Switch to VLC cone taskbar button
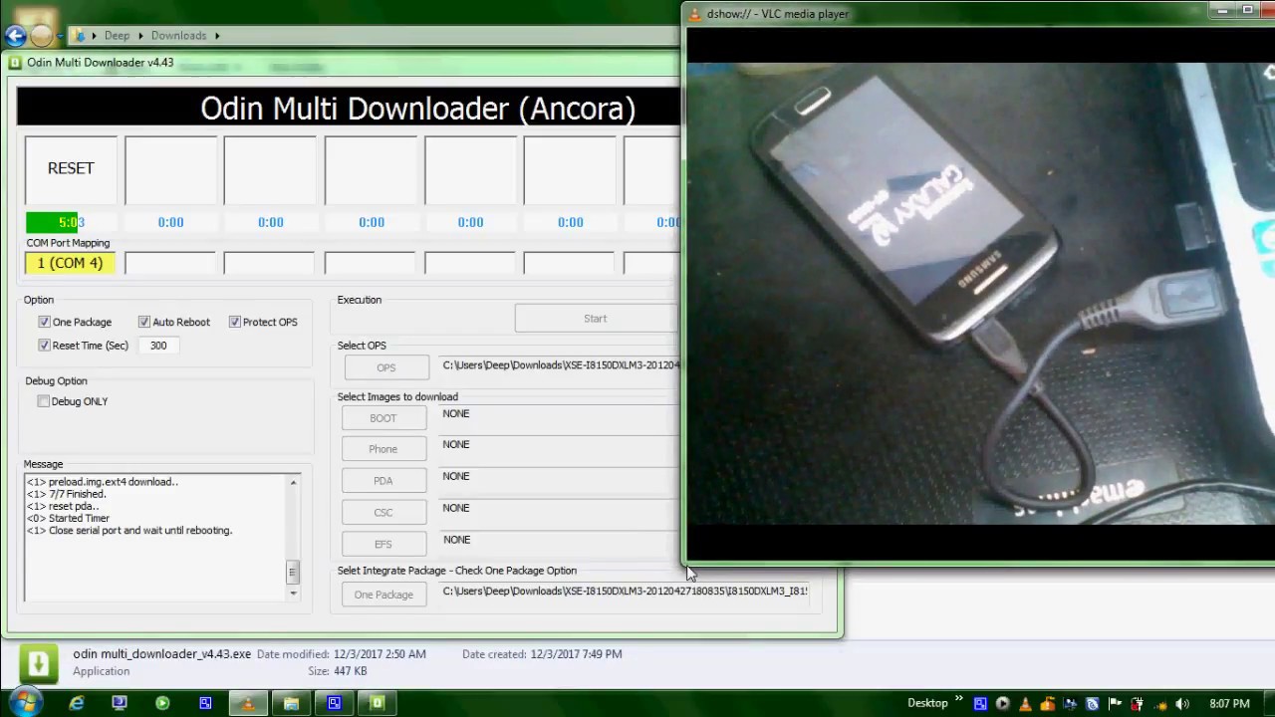Viewport: 1275px width, 717px height. click(x=248, y=703)
